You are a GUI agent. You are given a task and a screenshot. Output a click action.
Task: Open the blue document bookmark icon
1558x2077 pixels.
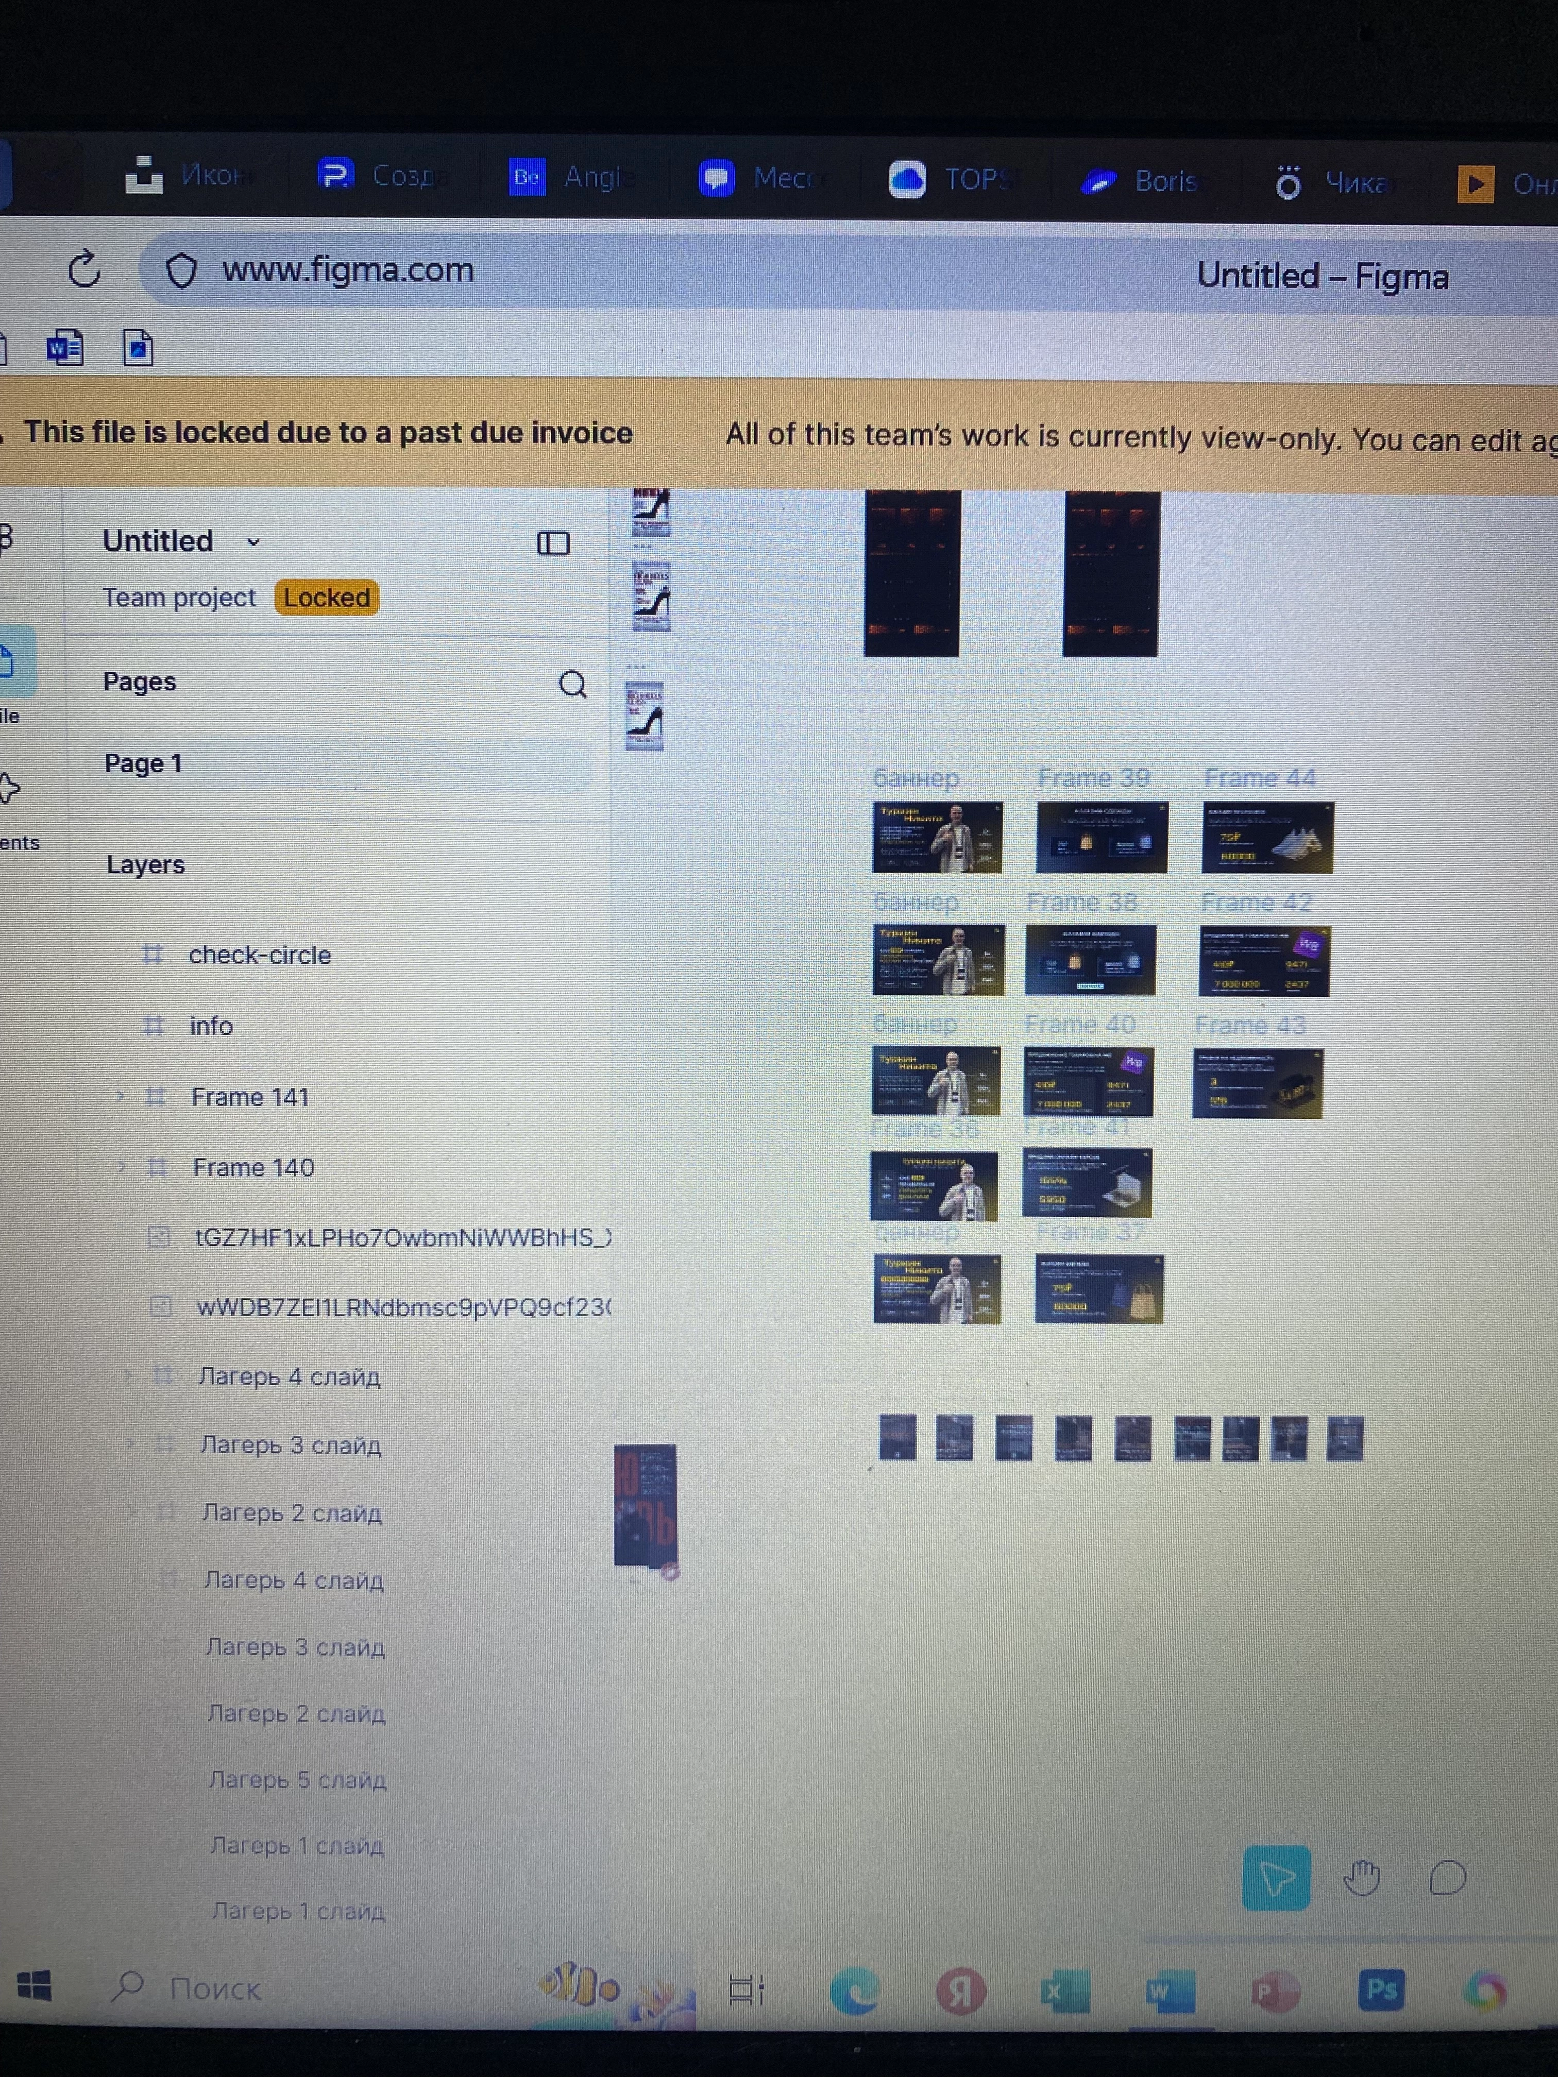[138, 348]
